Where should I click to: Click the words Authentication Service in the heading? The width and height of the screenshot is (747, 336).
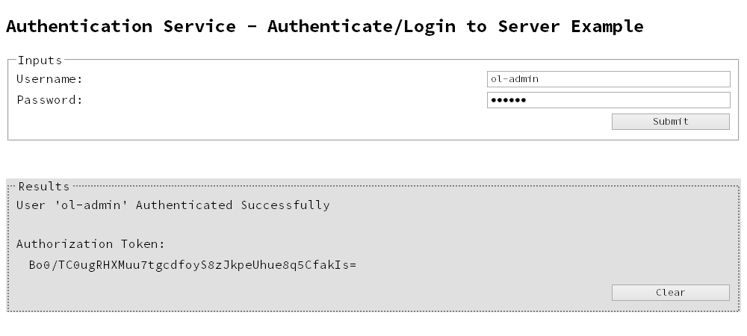[121, 25]
